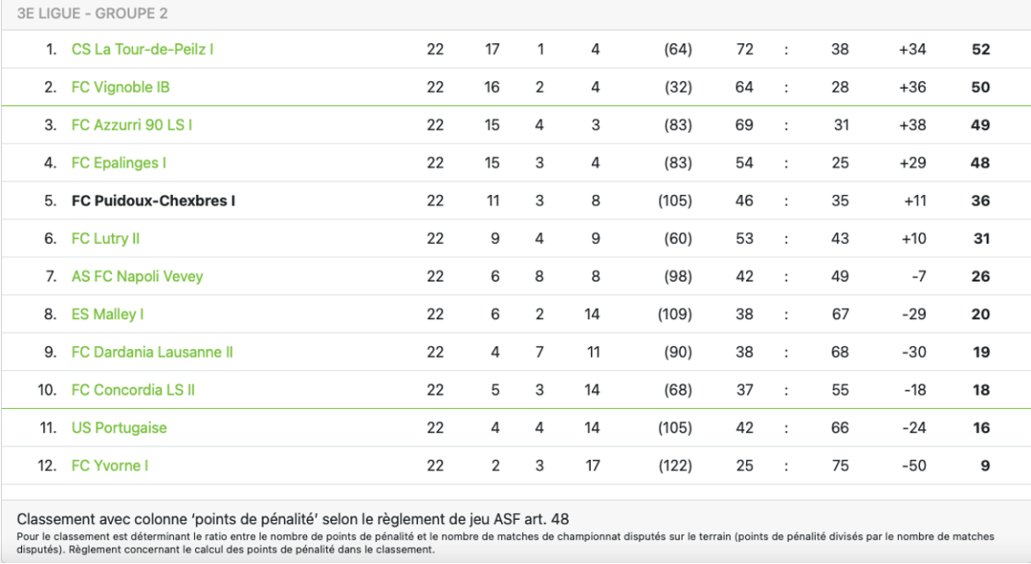The width and height of the screenshot is (1031, 564).
Task: Click the 3E LIGUE - GROUPE 2 header
Action: (x=92, y=13)
